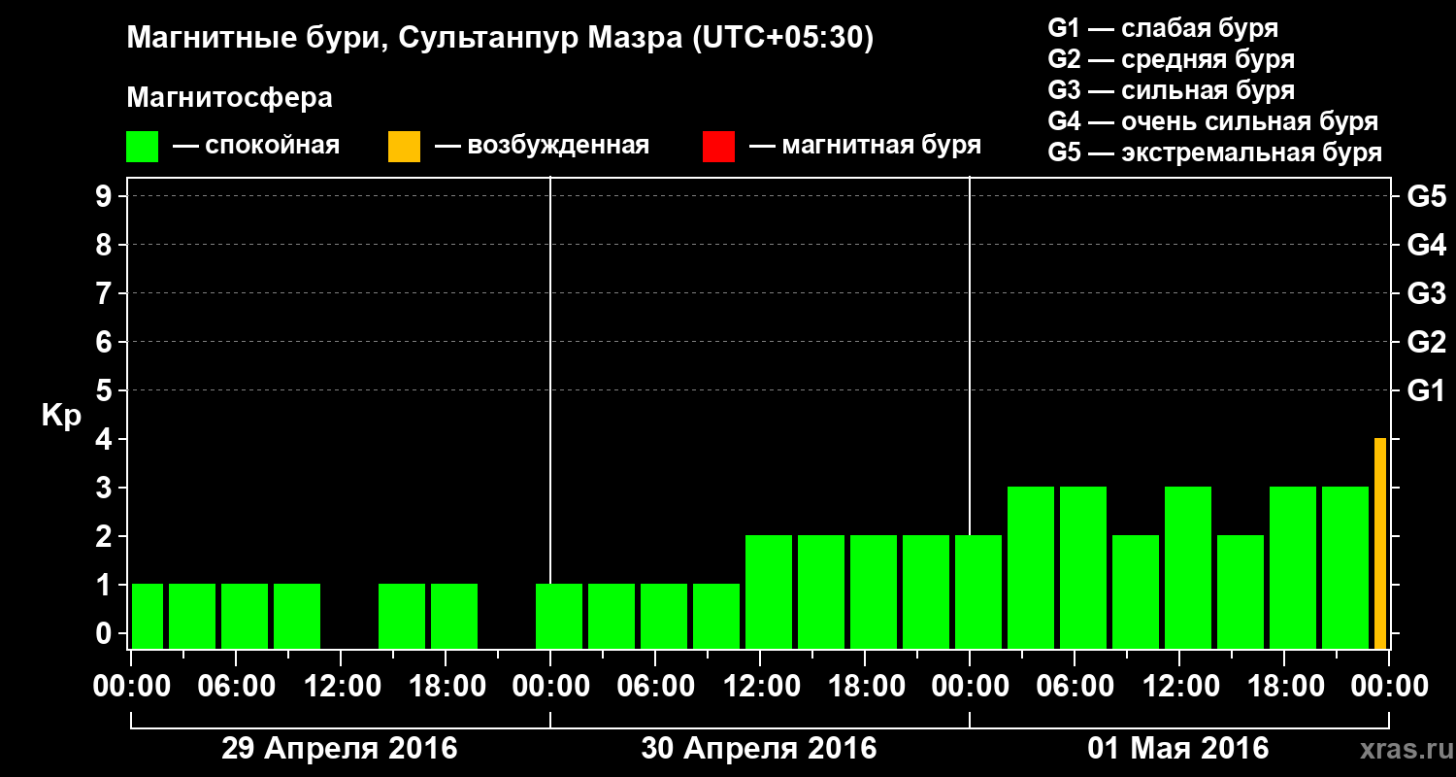Click the first green bar on 29 Апреля
1456x777 pixels.
coord(148,616)
